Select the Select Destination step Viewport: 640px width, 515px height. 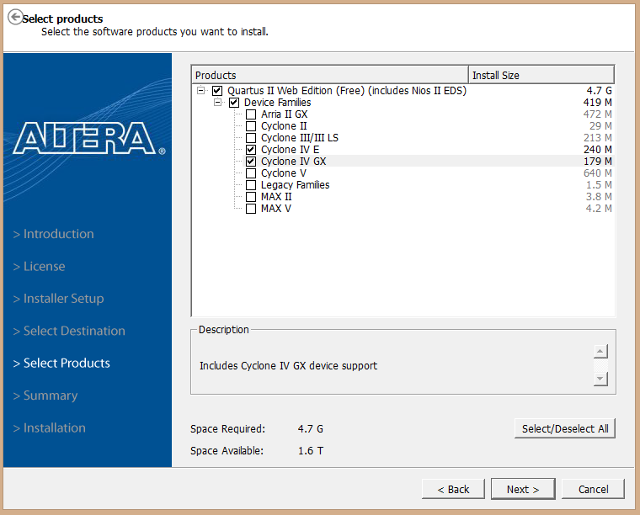click(x=69, y=331)
